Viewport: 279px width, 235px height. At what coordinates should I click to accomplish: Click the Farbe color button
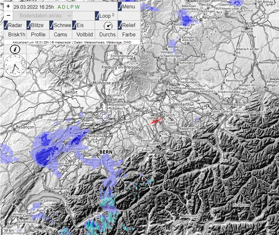(129, 35)
